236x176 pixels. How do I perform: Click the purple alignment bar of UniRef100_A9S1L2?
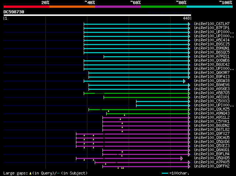[x=146, y=118]
